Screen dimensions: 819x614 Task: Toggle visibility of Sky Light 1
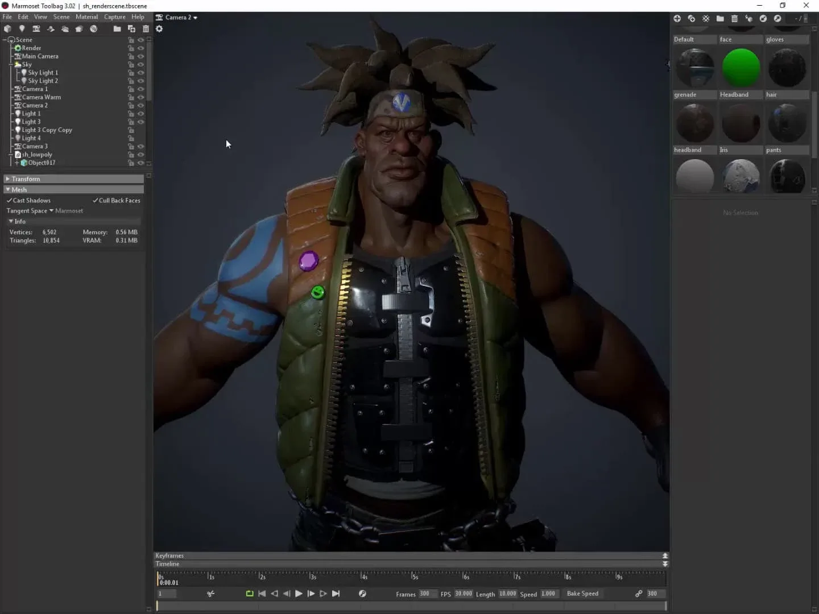140,73
